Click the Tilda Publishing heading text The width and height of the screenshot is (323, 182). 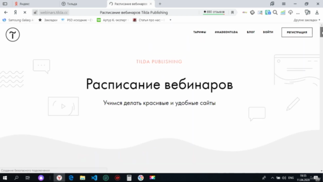[159, 62]
